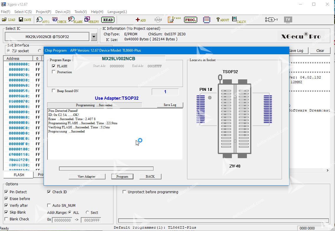Toggle the Erase before option
Image resolution: width=335 pixels, height=231 pixels.
coord(6,199)
